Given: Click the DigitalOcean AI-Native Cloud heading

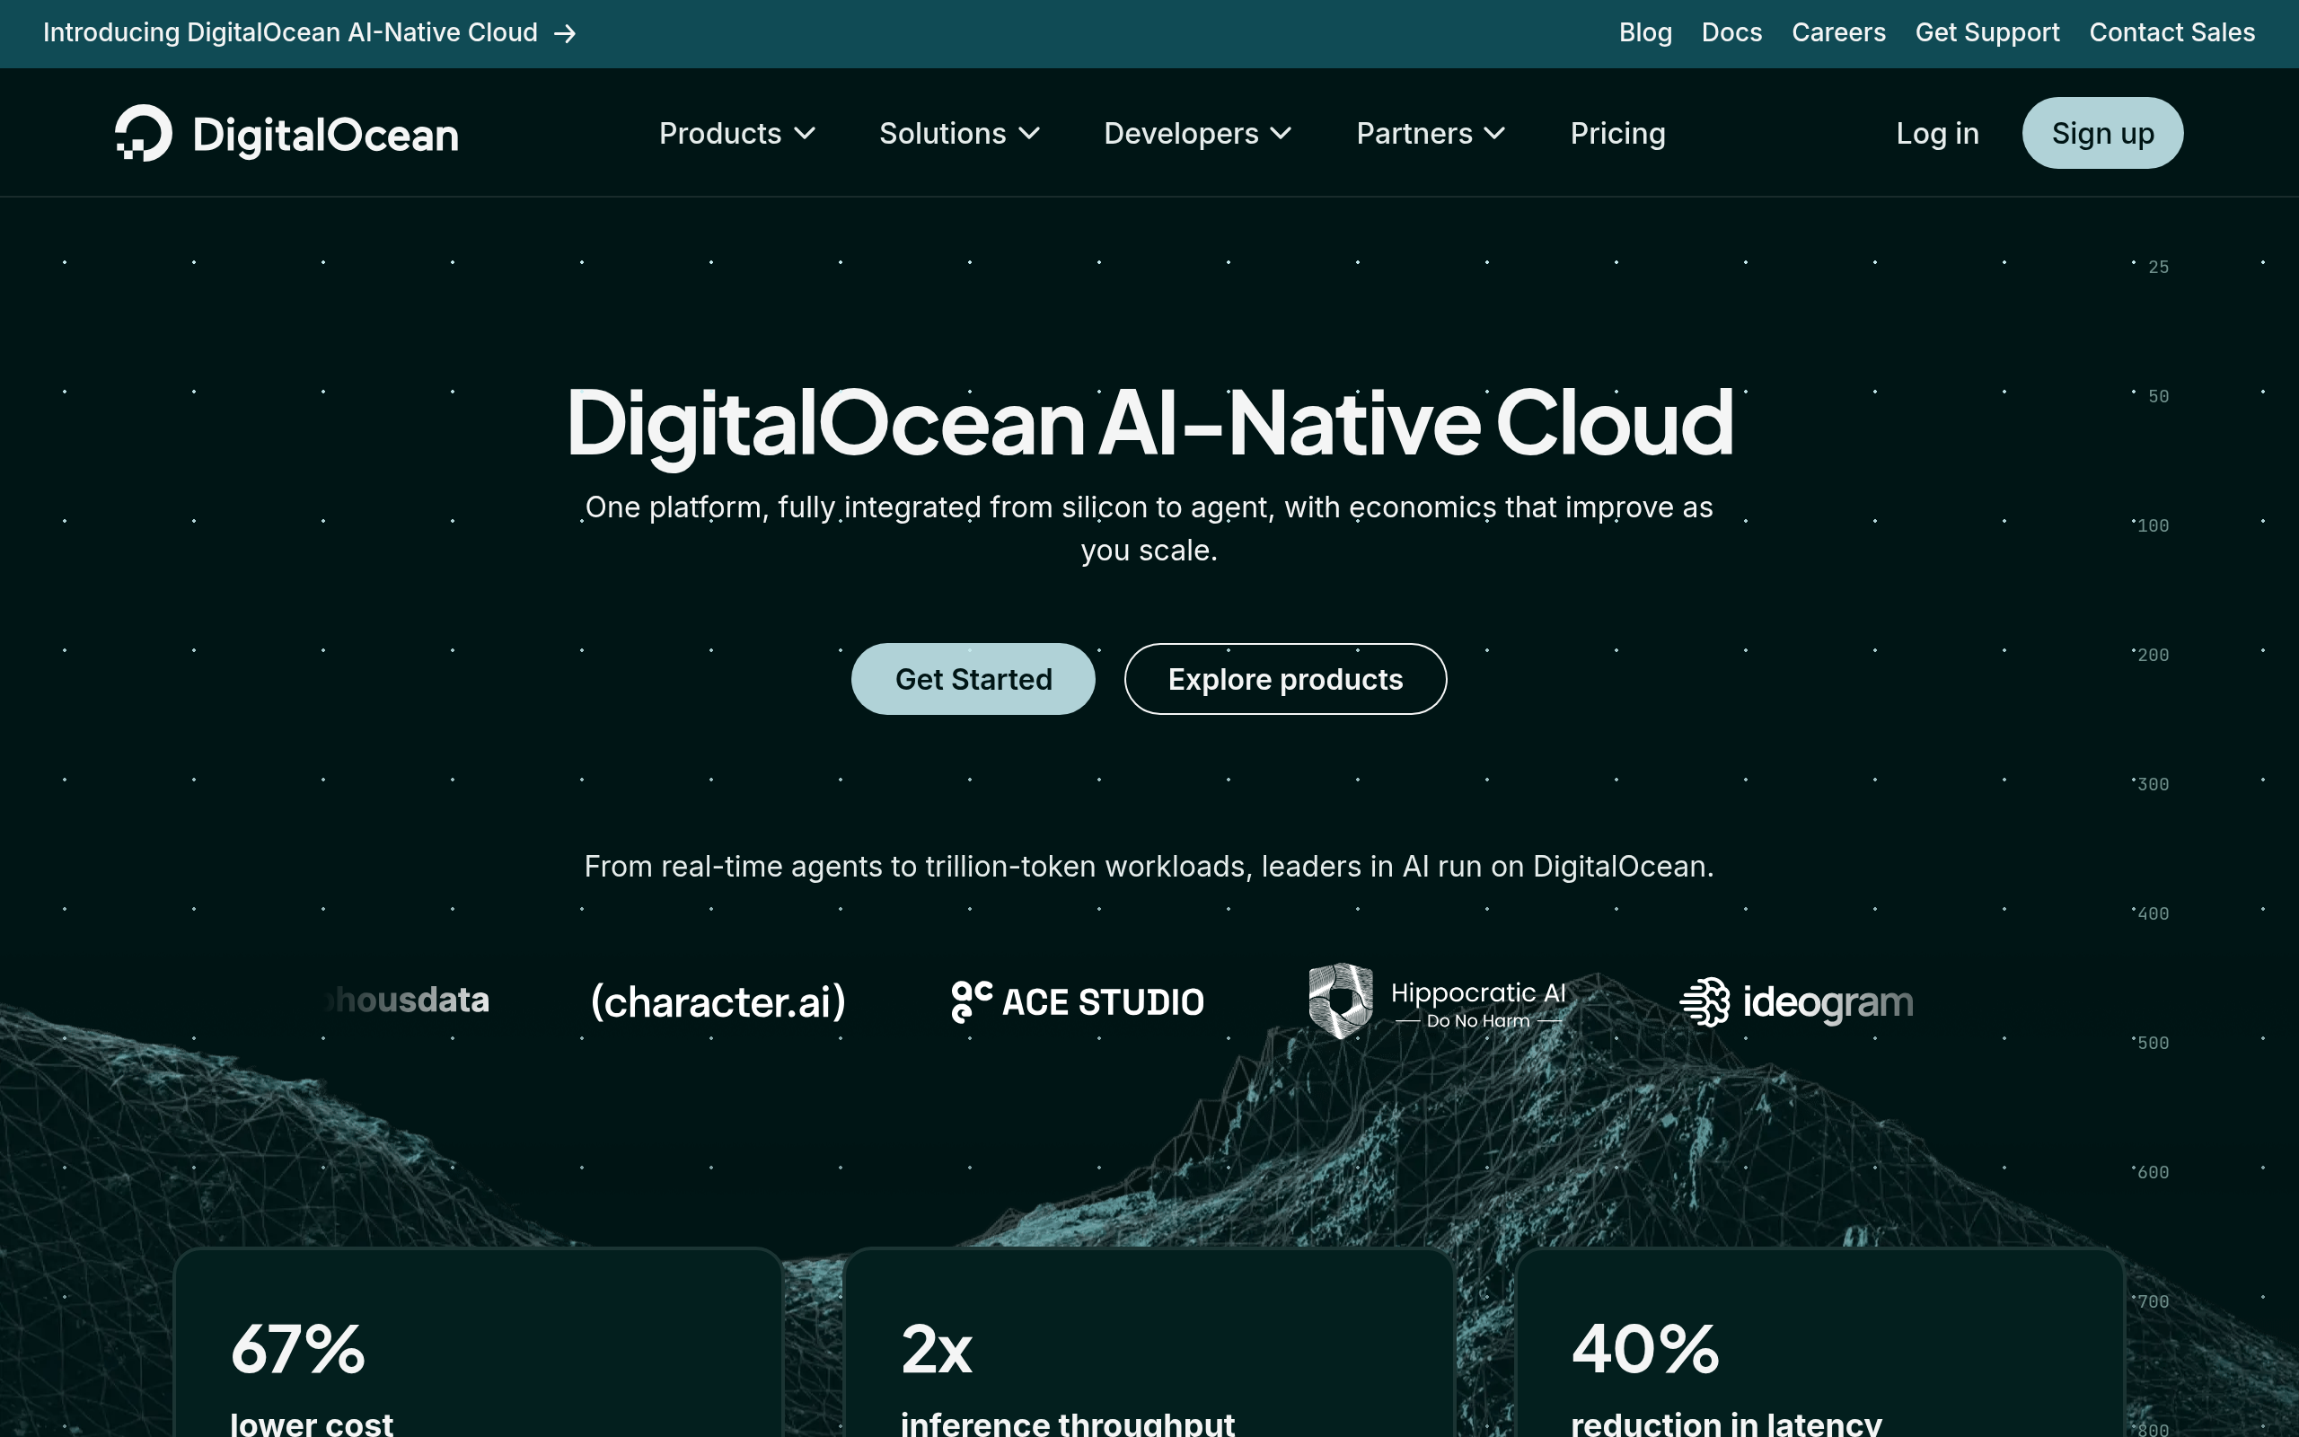Looking at the screenshot, I should [x=1149, y=424].
